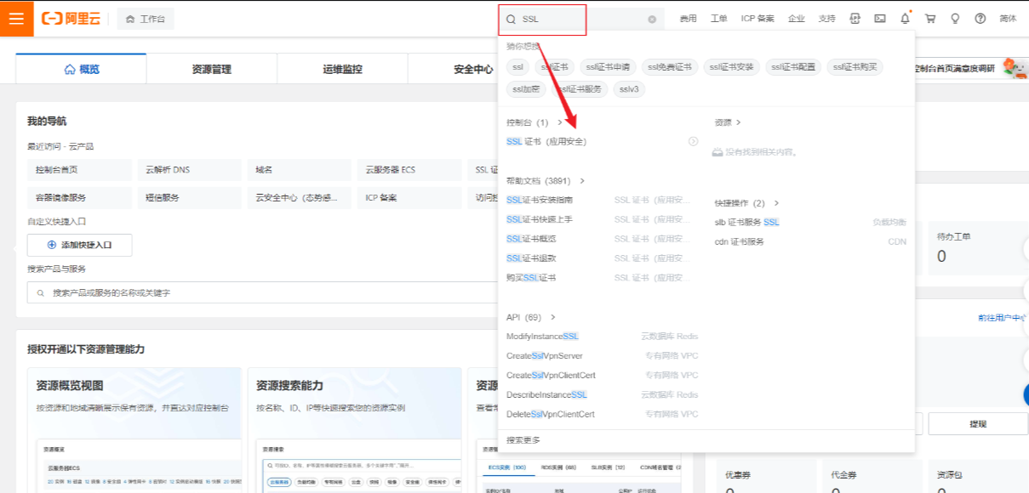Open the 费用 menu
1029x493 pixels.
tap(688, 19)
